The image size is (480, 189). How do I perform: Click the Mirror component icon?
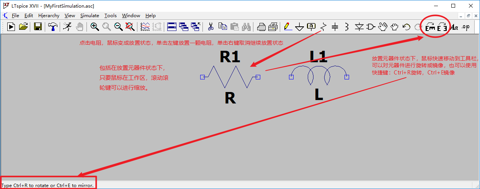442,27
